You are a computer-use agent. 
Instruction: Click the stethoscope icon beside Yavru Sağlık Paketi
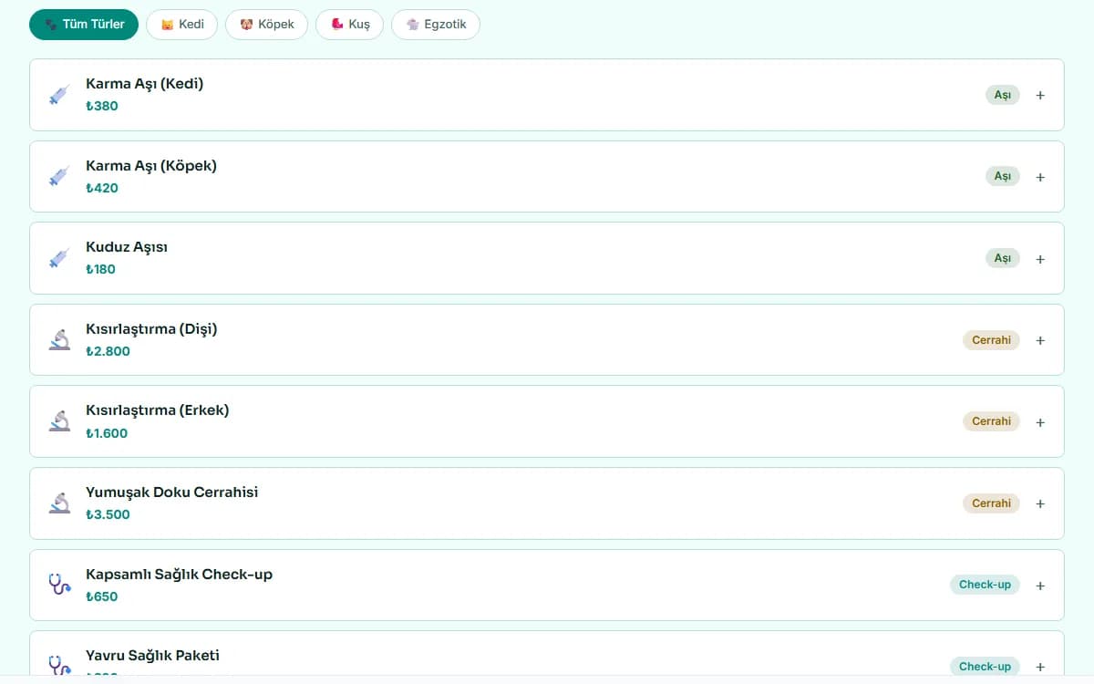pos(59,666)
